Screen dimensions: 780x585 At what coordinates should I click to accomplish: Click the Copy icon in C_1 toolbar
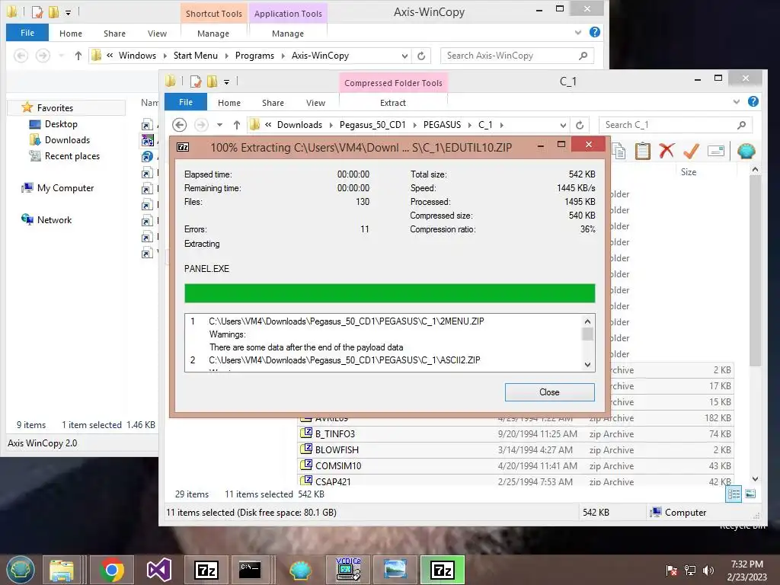coord(619,151)
